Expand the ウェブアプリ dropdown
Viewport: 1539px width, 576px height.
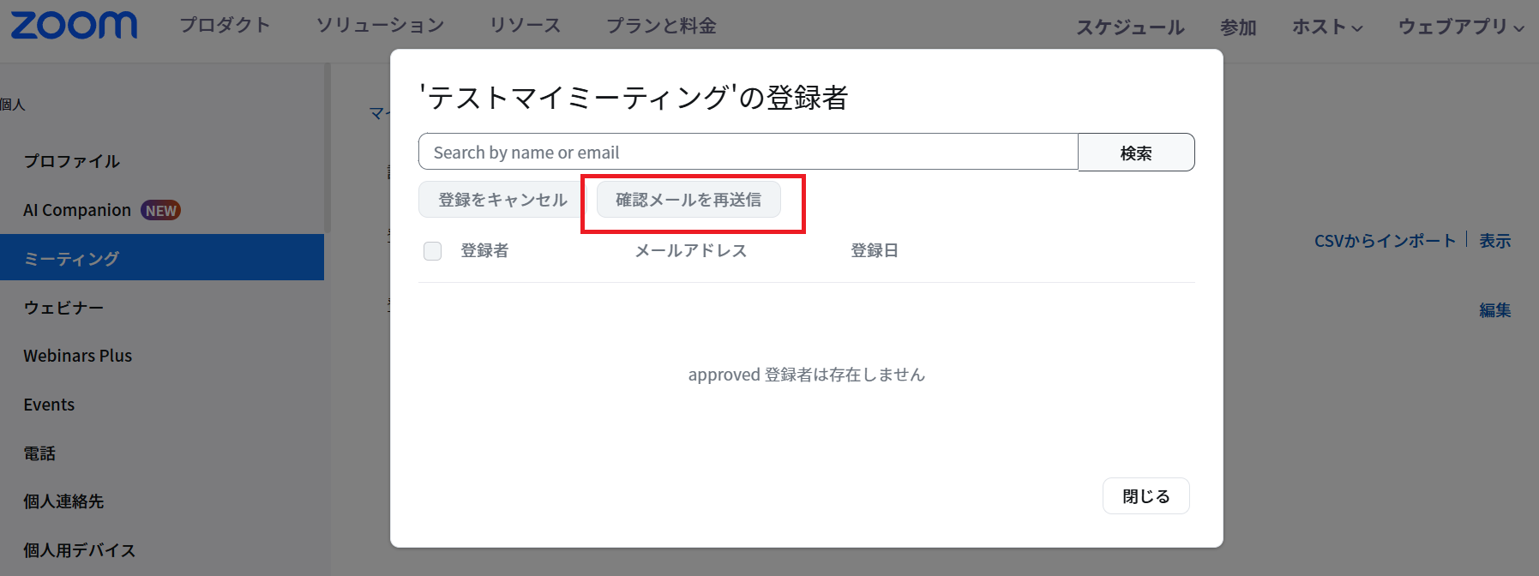coord(1460,27)
